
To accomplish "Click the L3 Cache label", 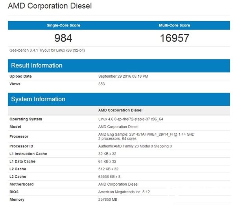I will click(x=18, y=177).
